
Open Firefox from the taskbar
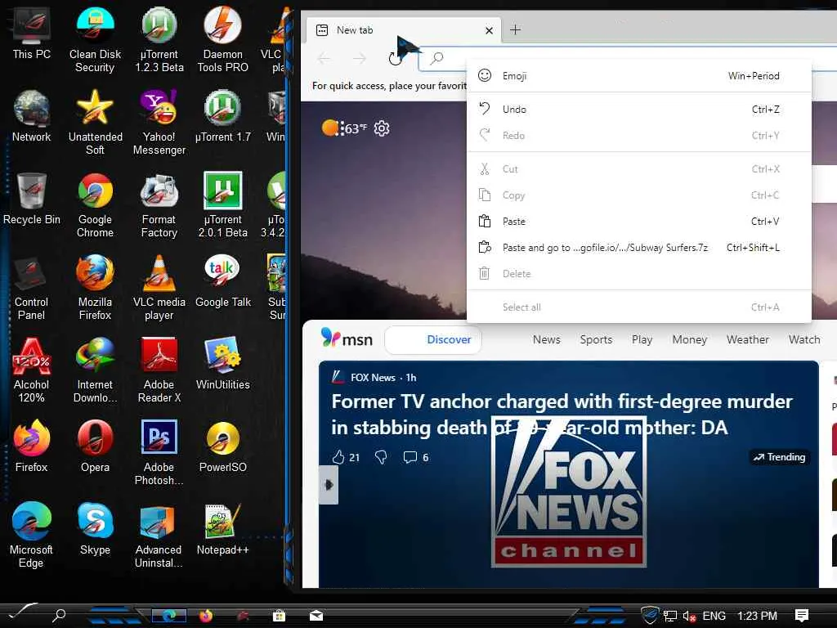[206, 616]
